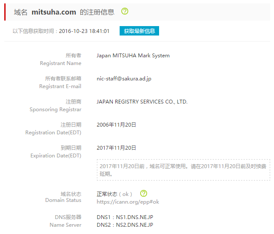Select the mitsuha.com domain name in header
The height and width of the screenshot is (234, 274).
[54, 12]
